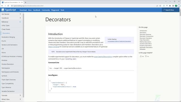181x102 pixels.
Task: Click the sidebar vertical scrollbar
Action: (23, 55)
